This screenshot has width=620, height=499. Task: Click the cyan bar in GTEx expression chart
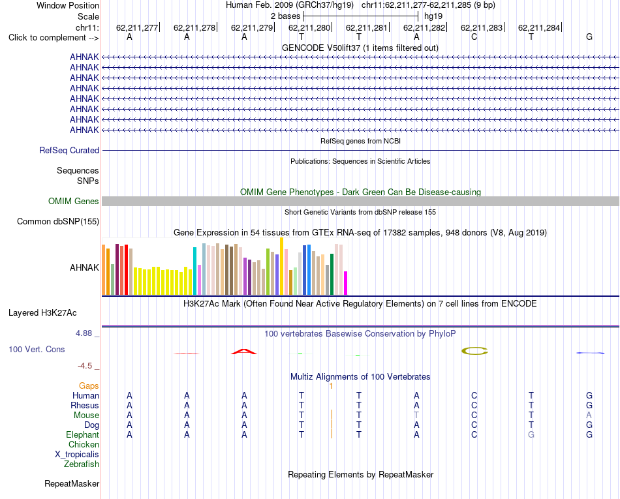[194, 271]
